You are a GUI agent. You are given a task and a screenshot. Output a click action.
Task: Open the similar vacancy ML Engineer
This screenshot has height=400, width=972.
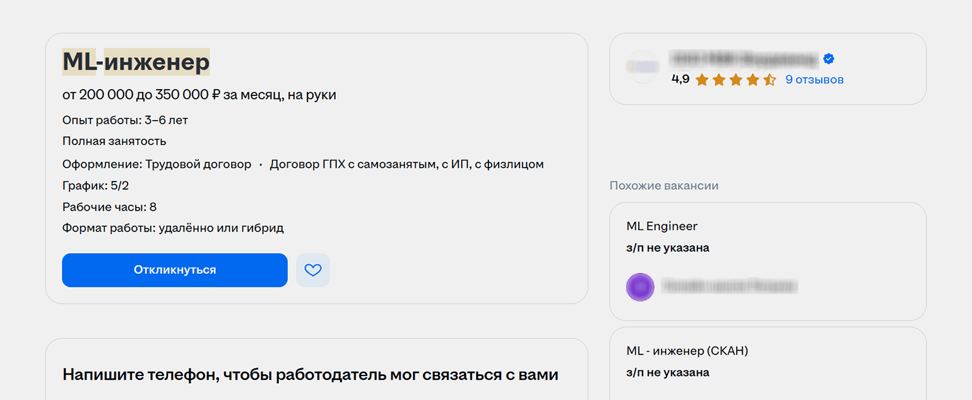click(x=661, y=226)
